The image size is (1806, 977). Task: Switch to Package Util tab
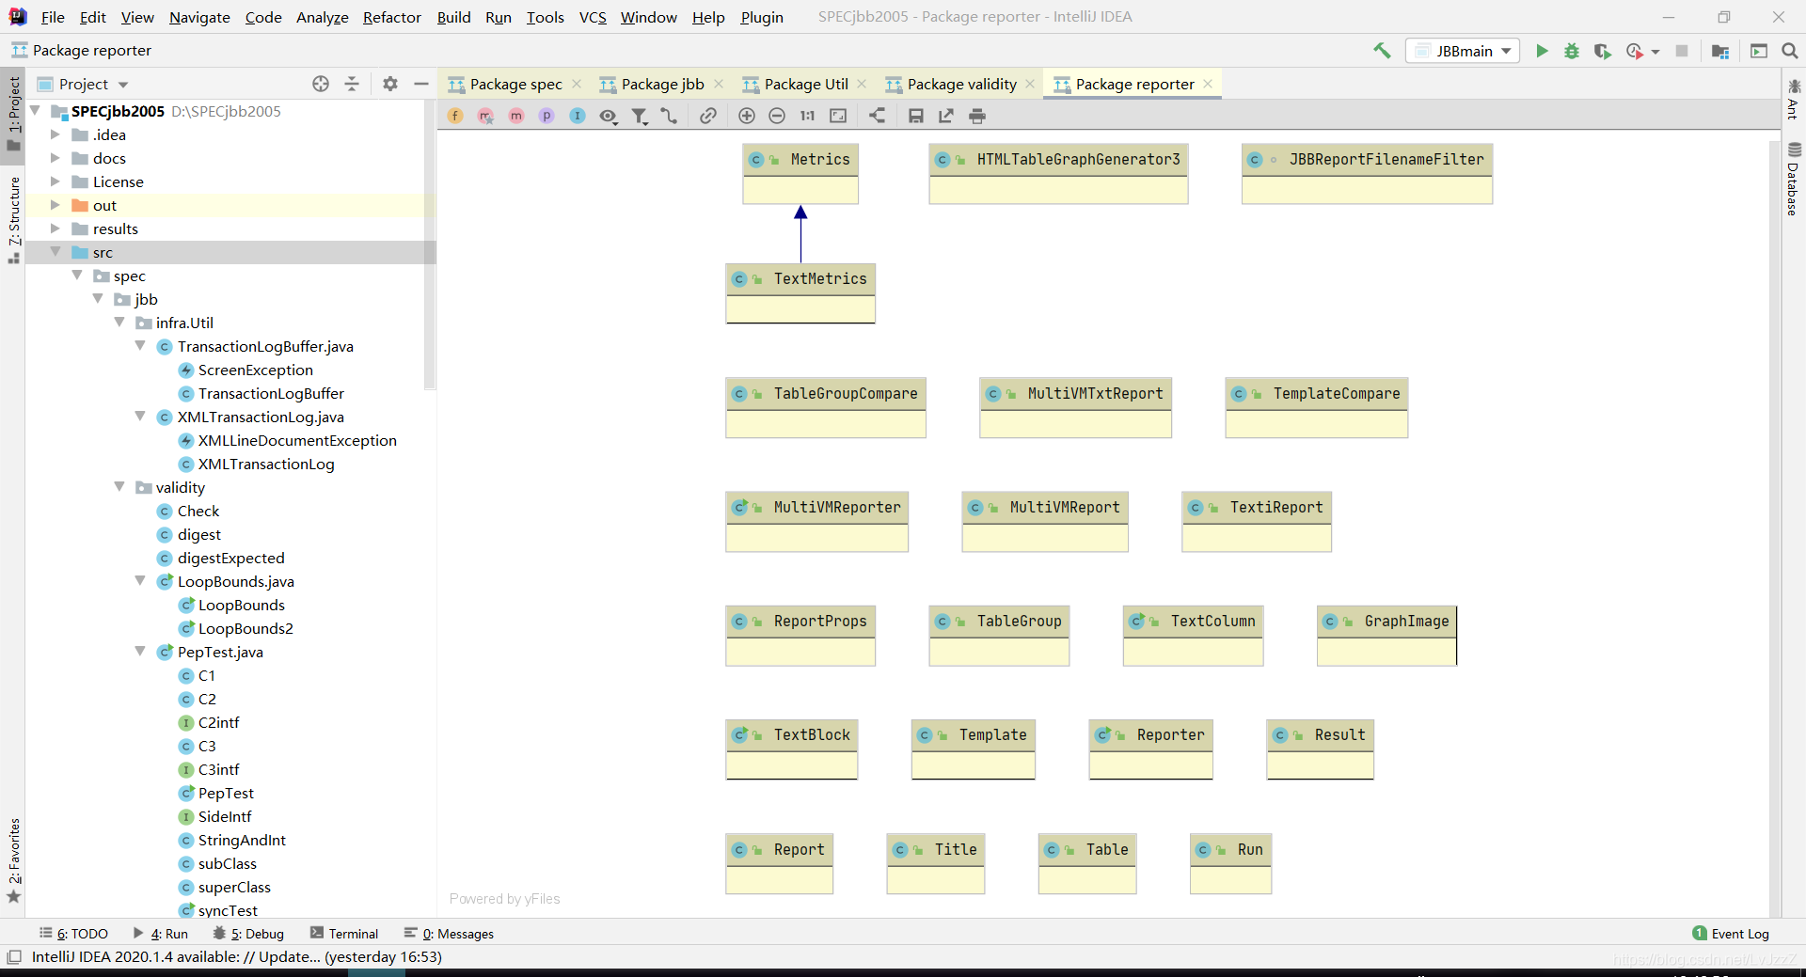tap(806, 84)
